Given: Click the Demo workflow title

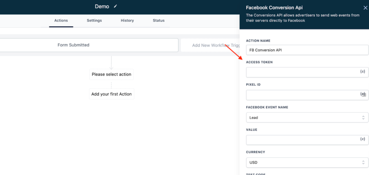Looking at the screenshot, I should [102, 6].
